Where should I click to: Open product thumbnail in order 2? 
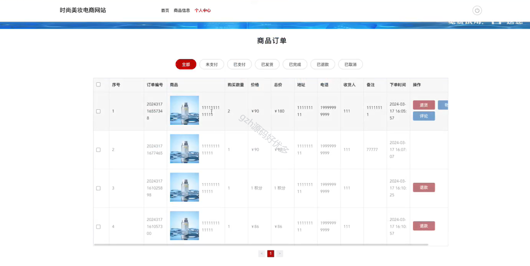(185, 149)
